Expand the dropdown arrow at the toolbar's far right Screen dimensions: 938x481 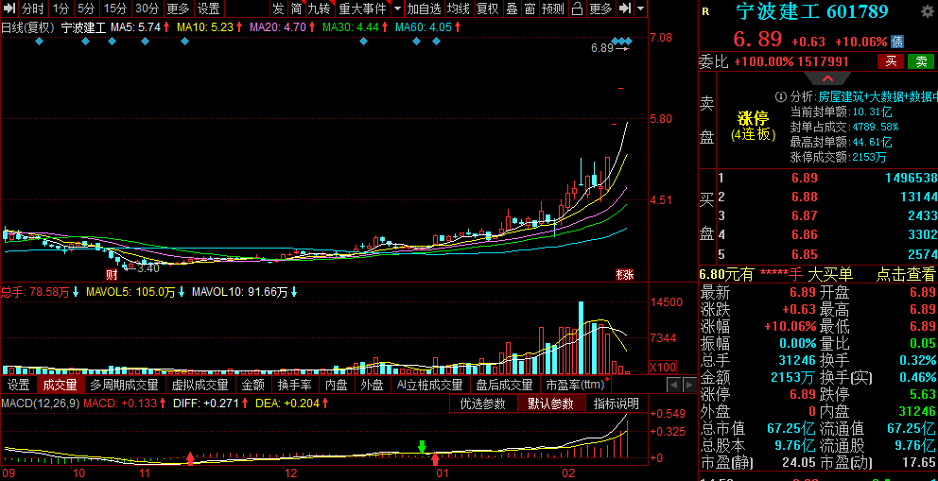pyautogui.click(x=641, y=9)
